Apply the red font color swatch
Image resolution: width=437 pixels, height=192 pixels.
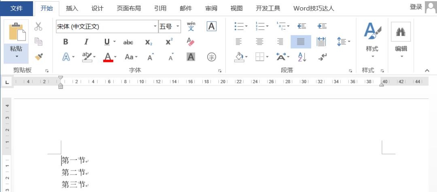[108, 57]
